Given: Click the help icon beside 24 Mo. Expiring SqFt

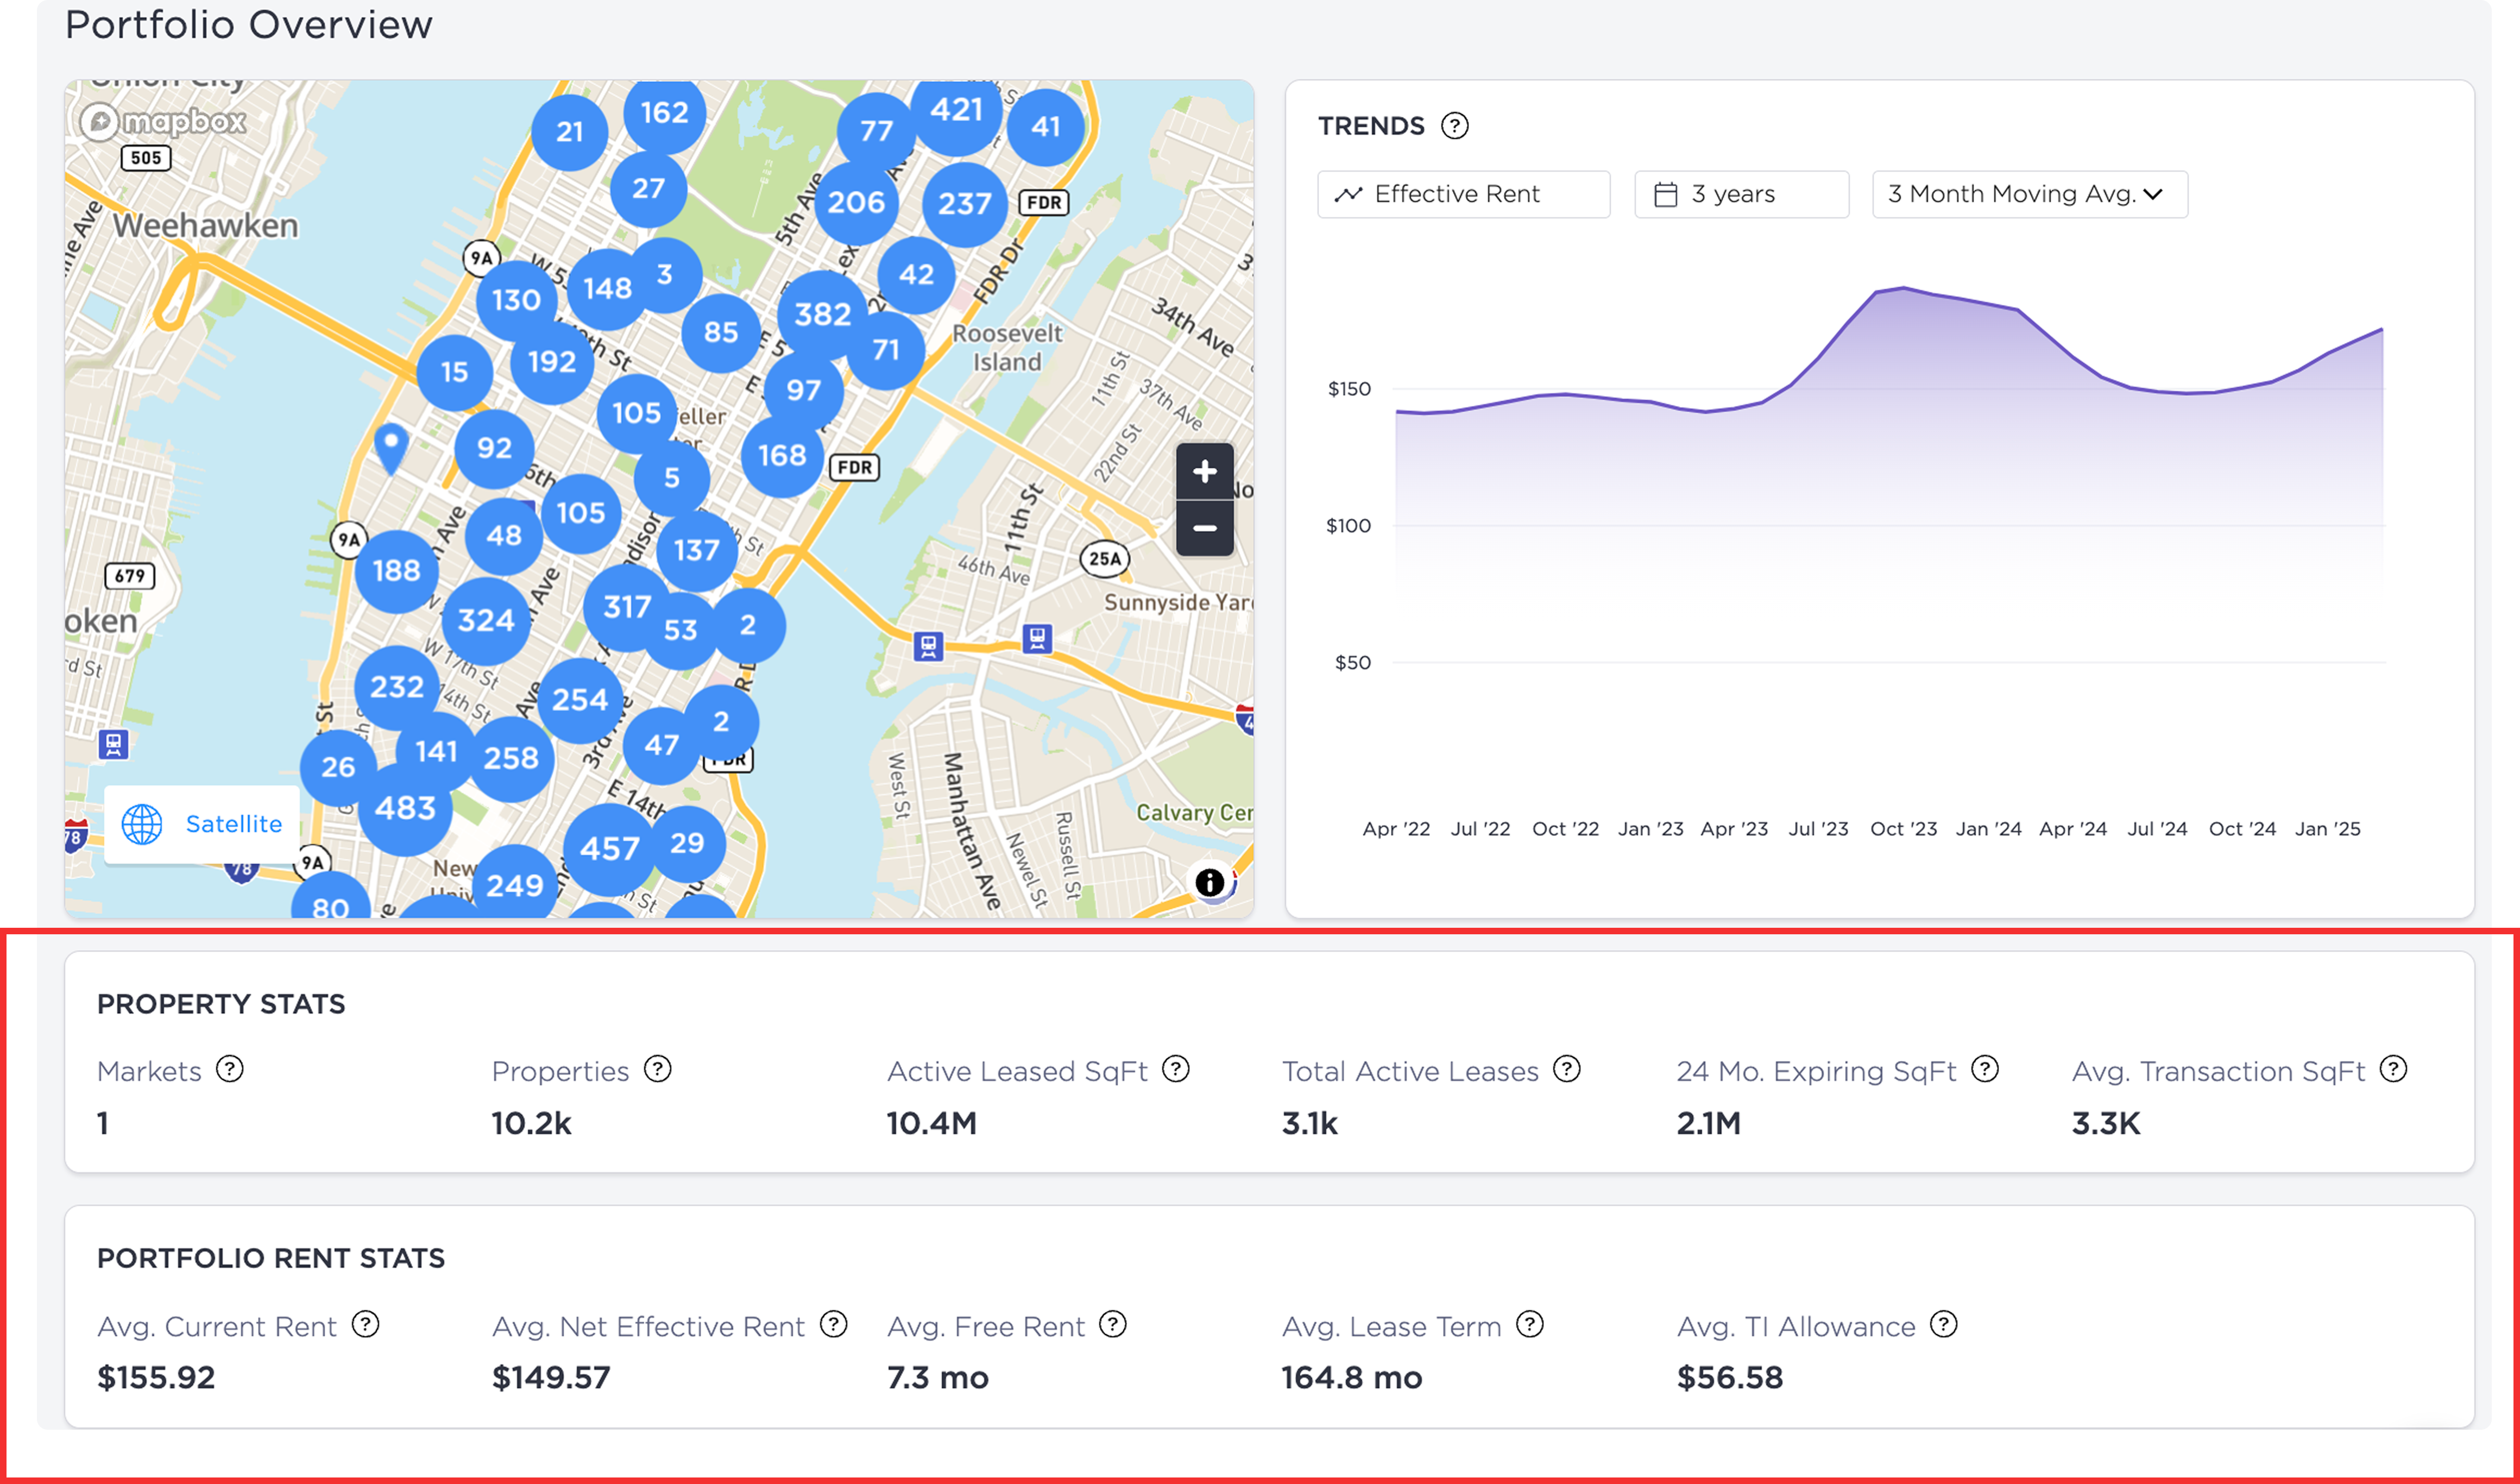Looking at the screenshot, I should point(1984,1069).
